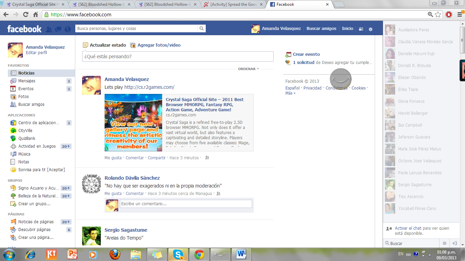Hide the chat sidebar with arrow icon
The width and height of the screenshot is (465, 261).
click(454, 243)
